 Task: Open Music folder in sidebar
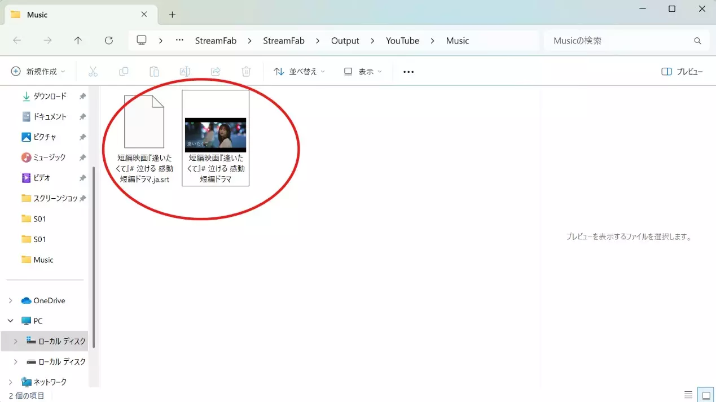[x=37, y=260]
